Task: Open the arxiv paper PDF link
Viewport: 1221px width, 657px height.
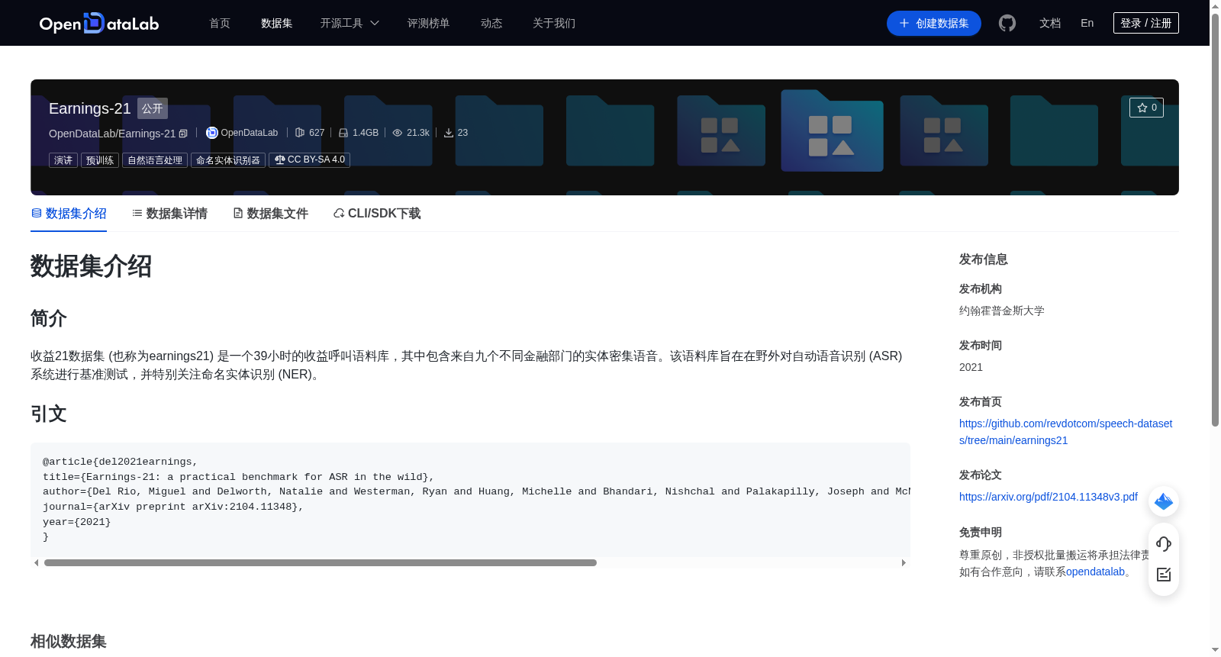Action: (x=1049, y=497)
